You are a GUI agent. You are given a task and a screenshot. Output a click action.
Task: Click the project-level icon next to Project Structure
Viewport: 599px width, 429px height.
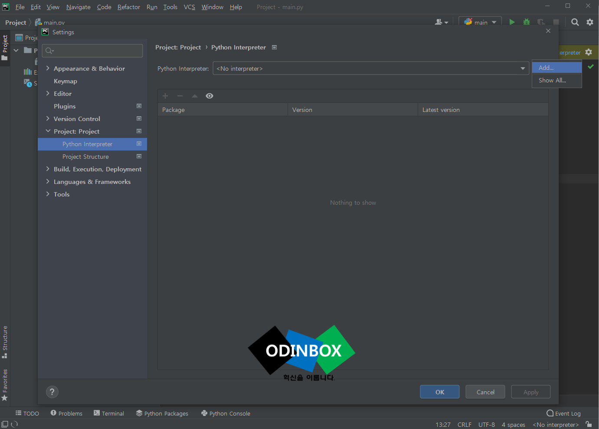[139, 156]
